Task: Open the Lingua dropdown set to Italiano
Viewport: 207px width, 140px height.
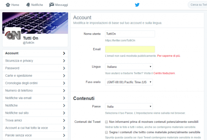Action: pos(129,67)
